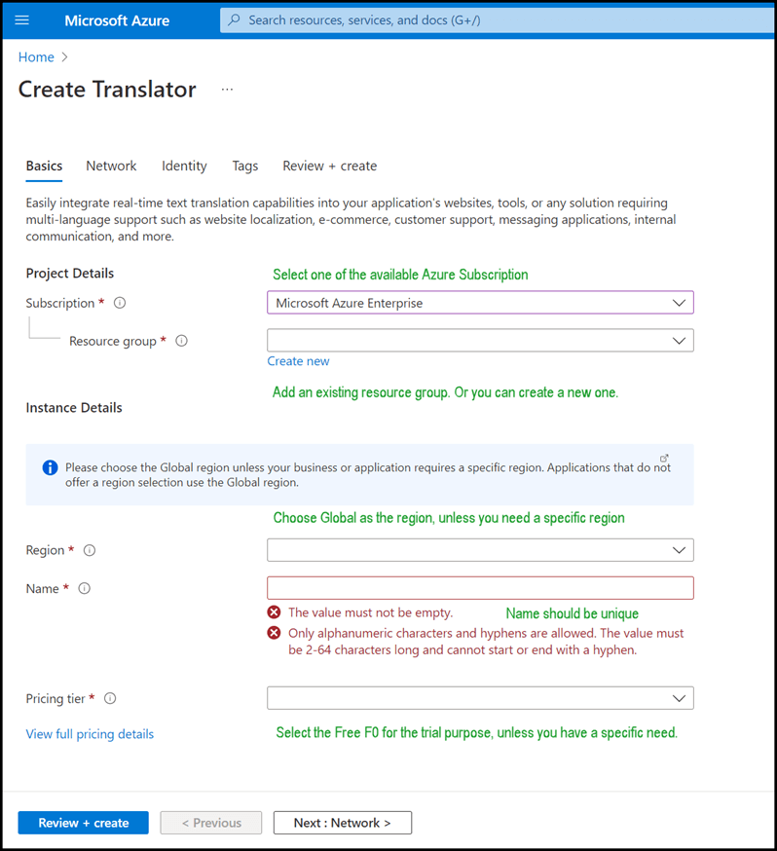Image resolution: width=777 pixels, height=851 pixels.
Task: Open the external link icon in info banner
Action: point(665,459)
